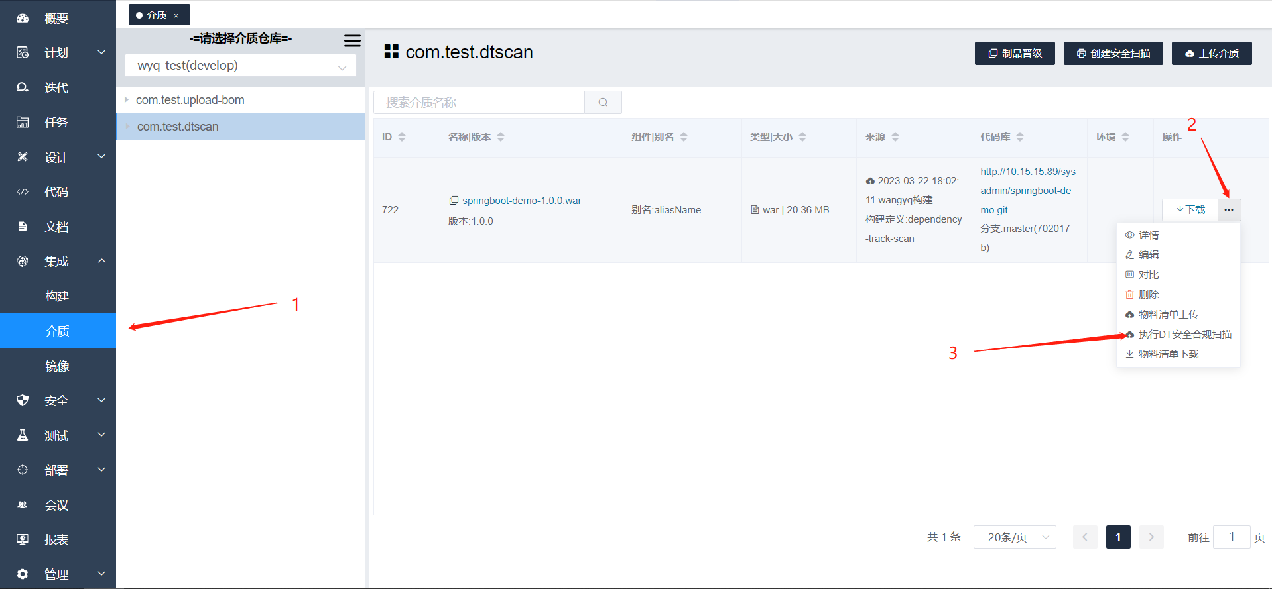This screenshot has height=589, width=1272.
Task: Open 镜像 in the left sidebar
Action: (58, 366)
